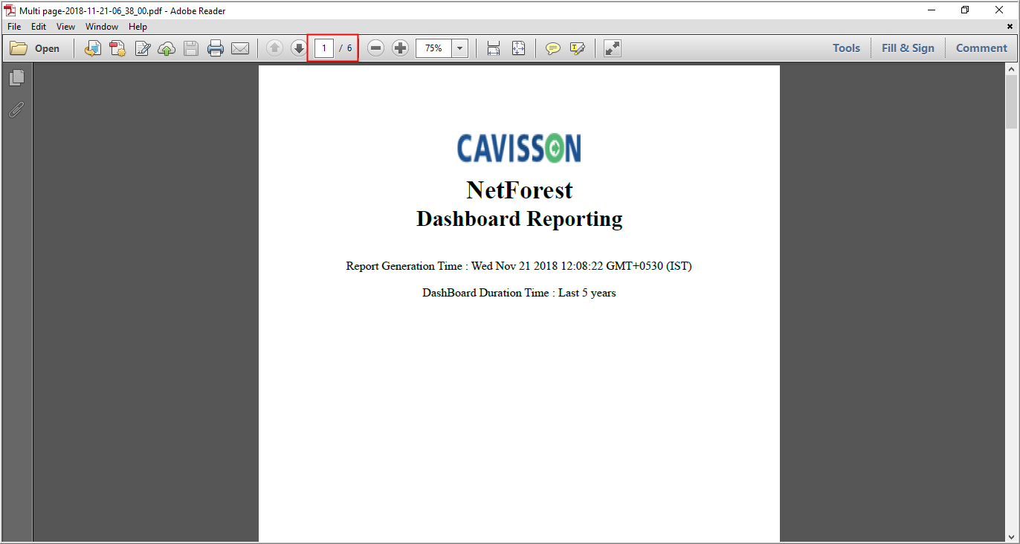Click the upload to cloud icon
Image resolution: width=1020 pixels, height=544 pixels.
[167, 48]
